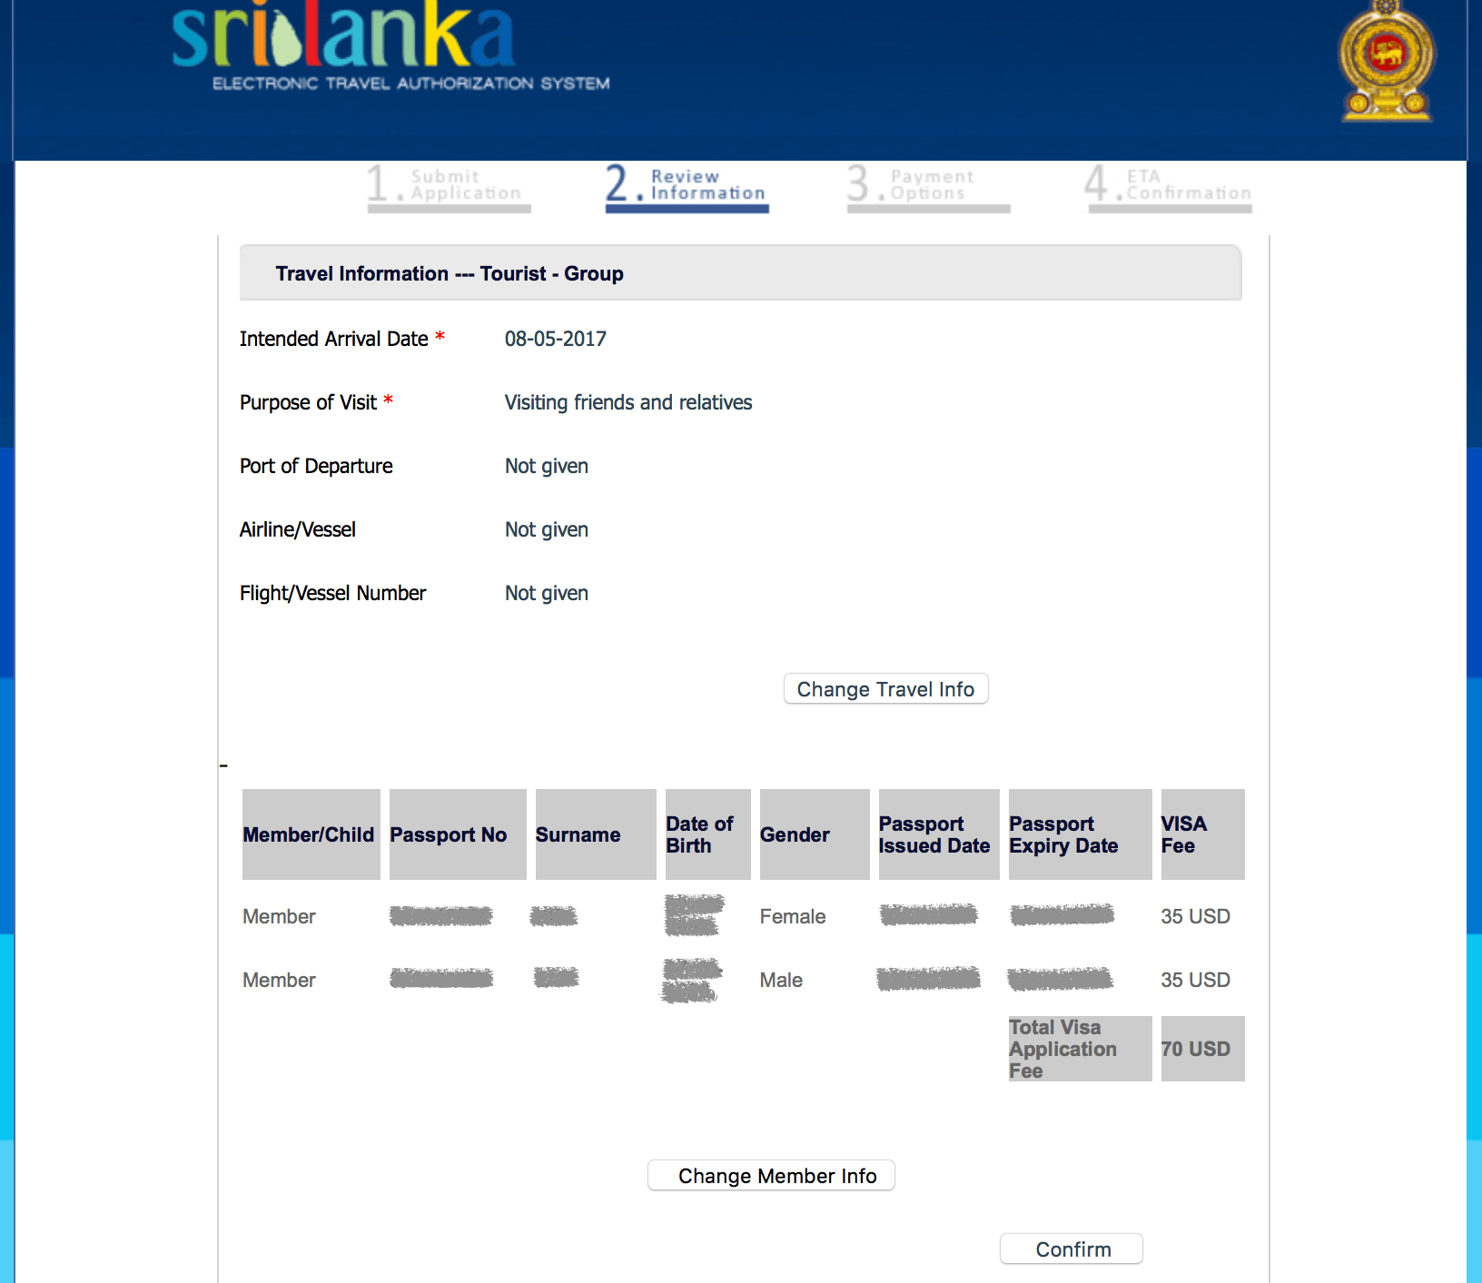Click the 70 USD total fee
This screenshot has height=1283, width=1482.
1202,1049
